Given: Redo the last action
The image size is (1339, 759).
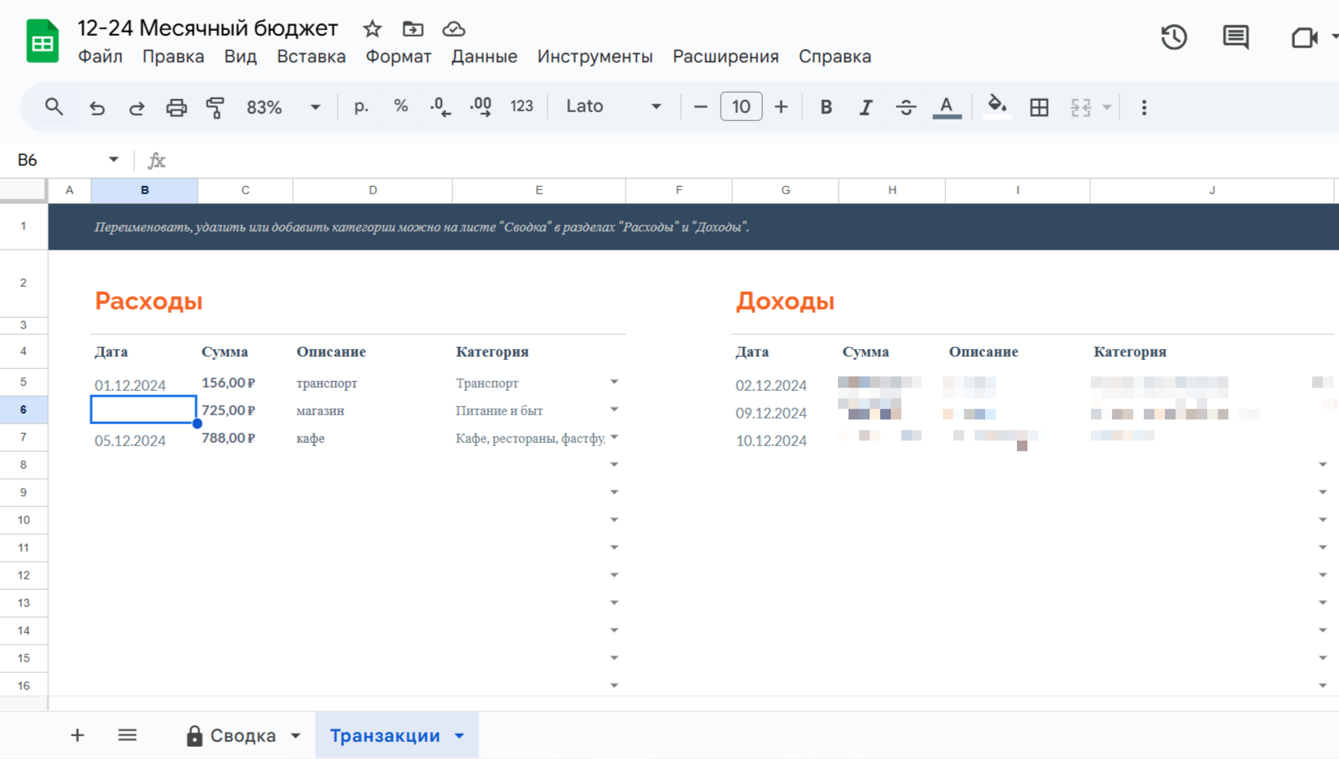Looking at the screenshot, I should click(x=137, y=107).
